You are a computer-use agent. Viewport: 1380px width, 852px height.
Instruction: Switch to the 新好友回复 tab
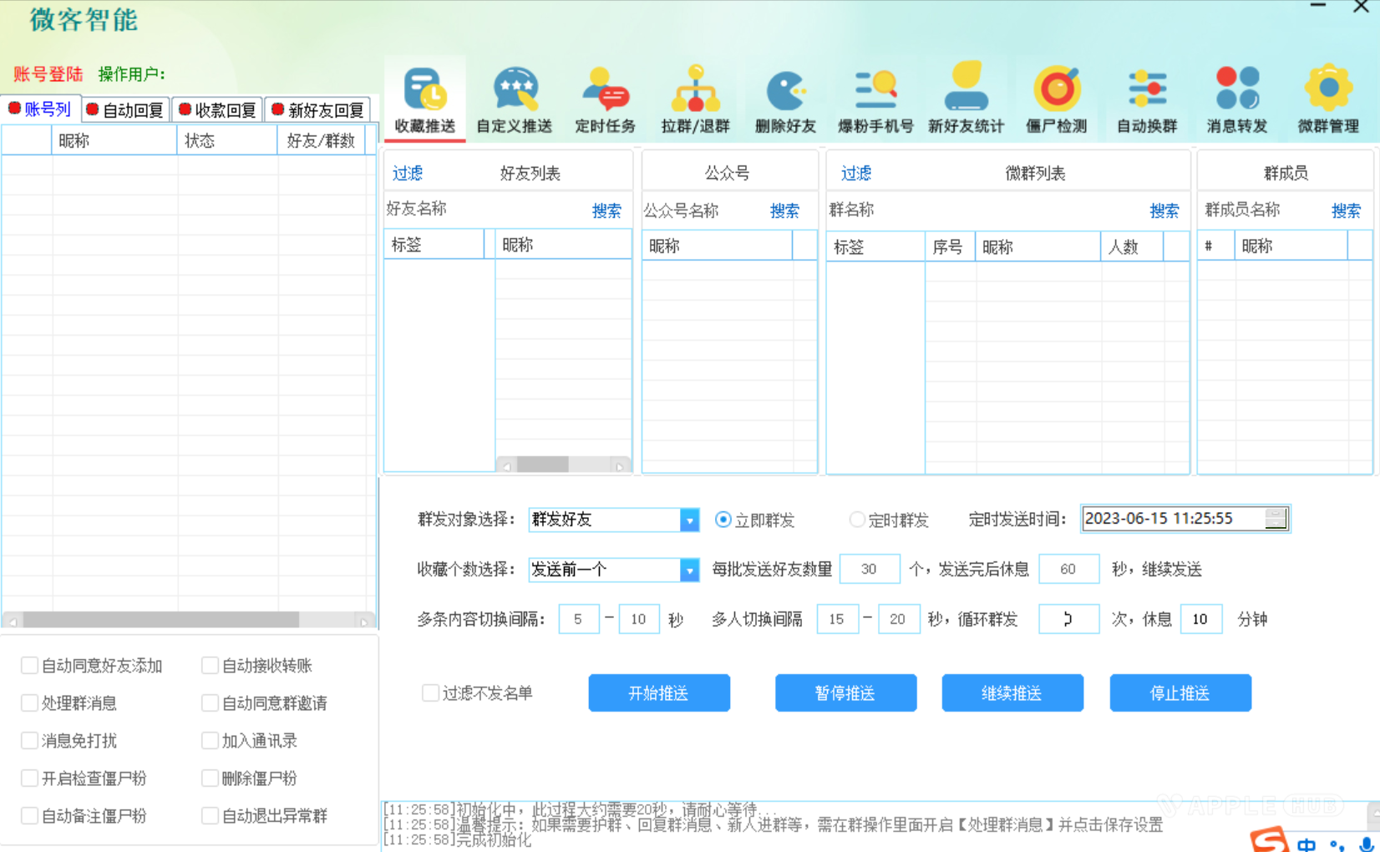[x=317, y=109]
